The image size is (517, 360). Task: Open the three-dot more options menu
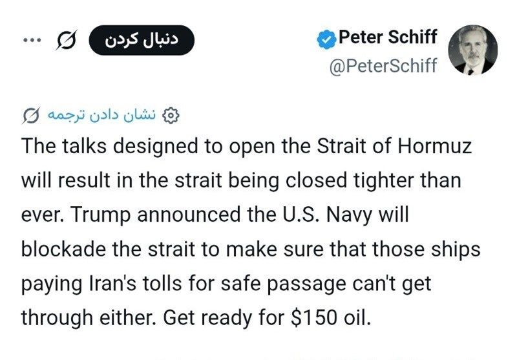click(x=30, y=40)
